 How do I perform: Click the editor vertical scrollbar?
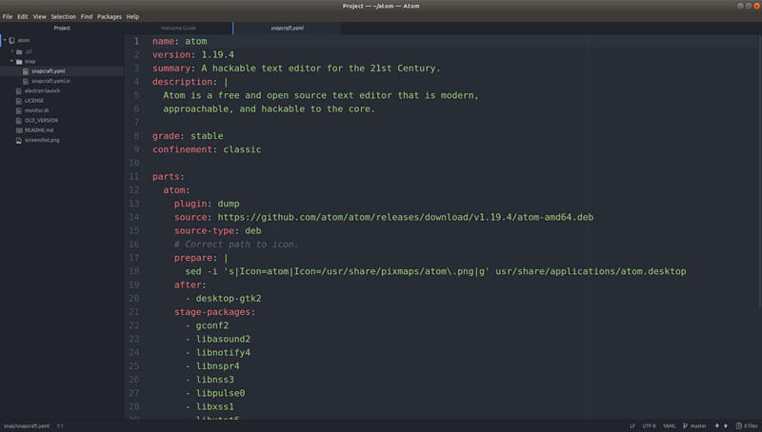point(759,171)
